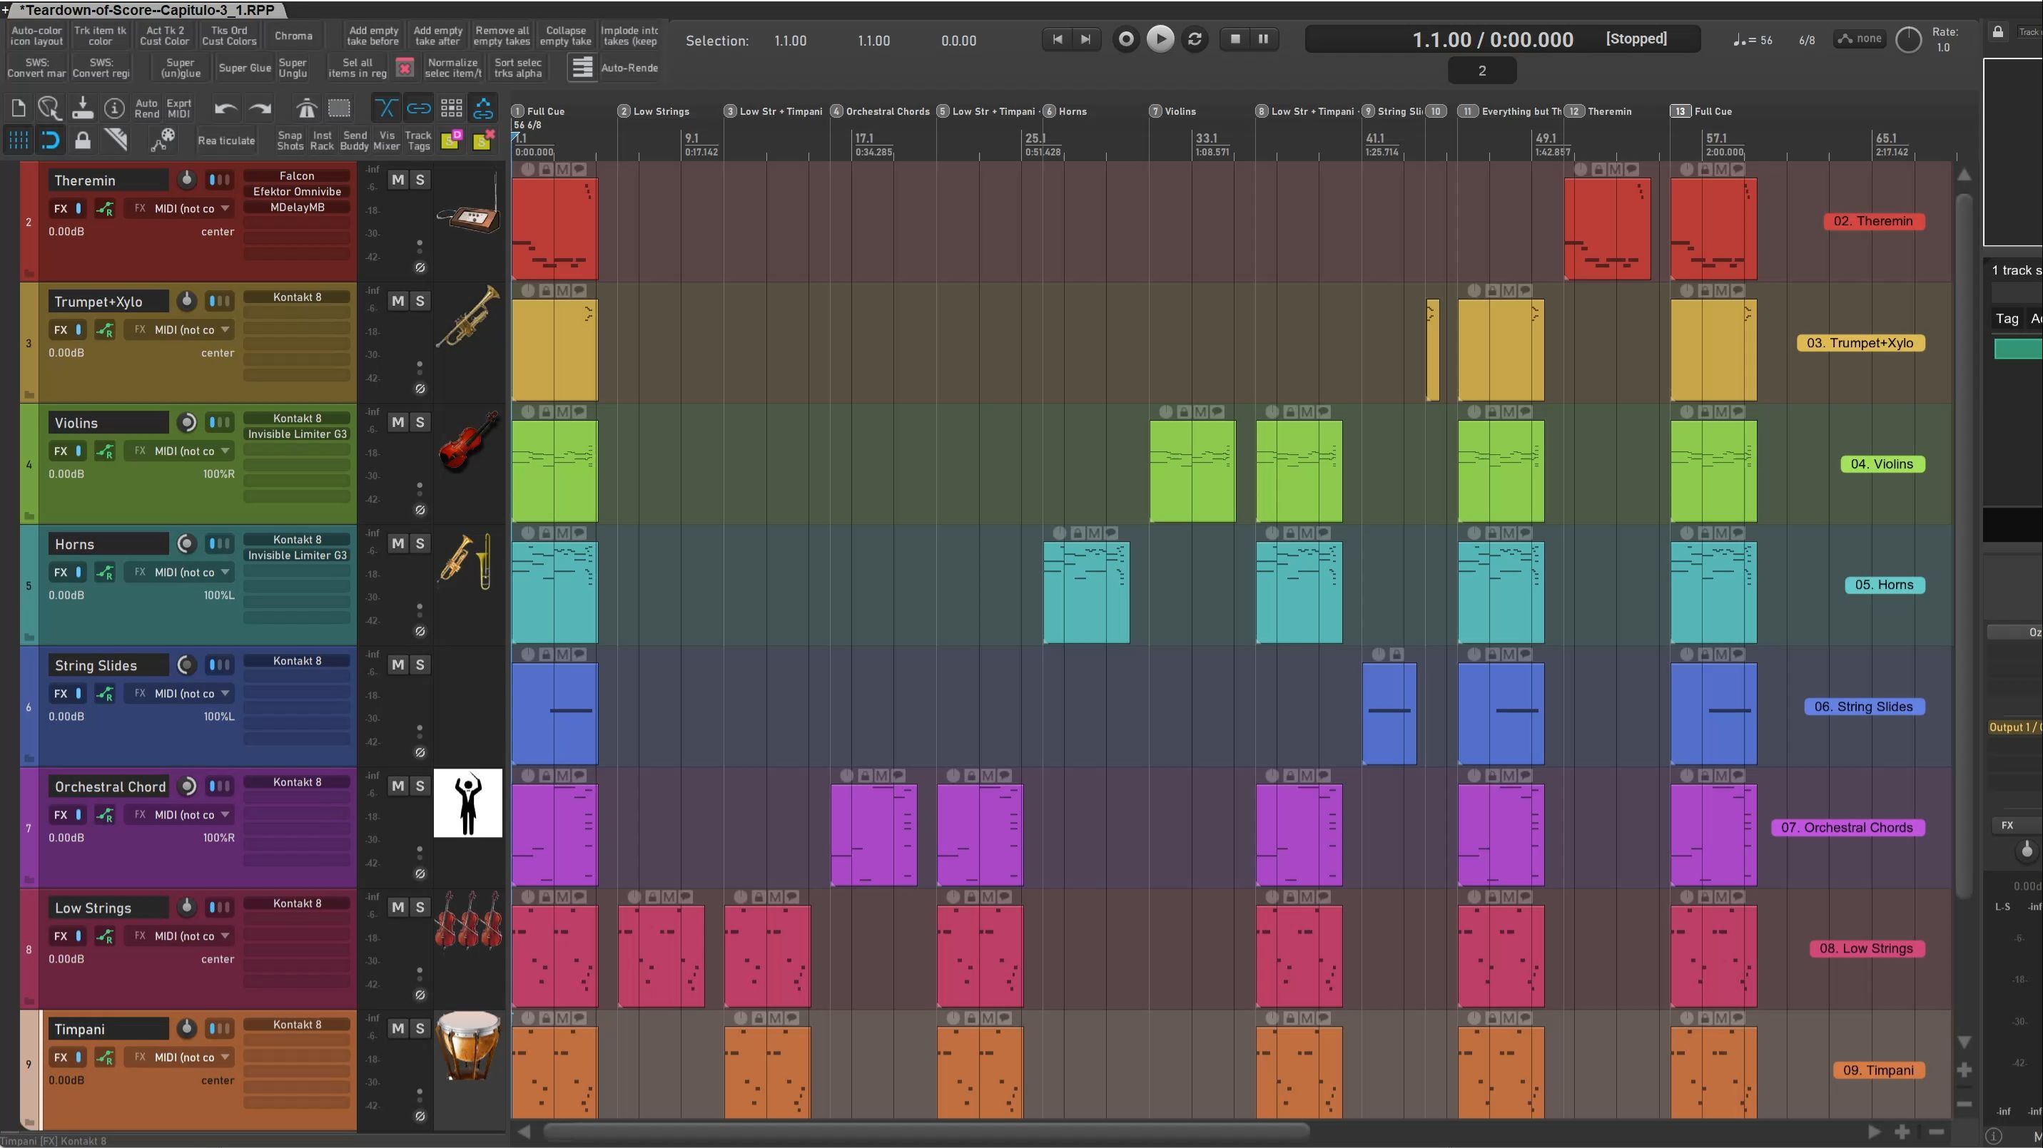Click the Play button in transport
The height and width of the screenshot is (1148, 2043).
(x=1160, y=39)
